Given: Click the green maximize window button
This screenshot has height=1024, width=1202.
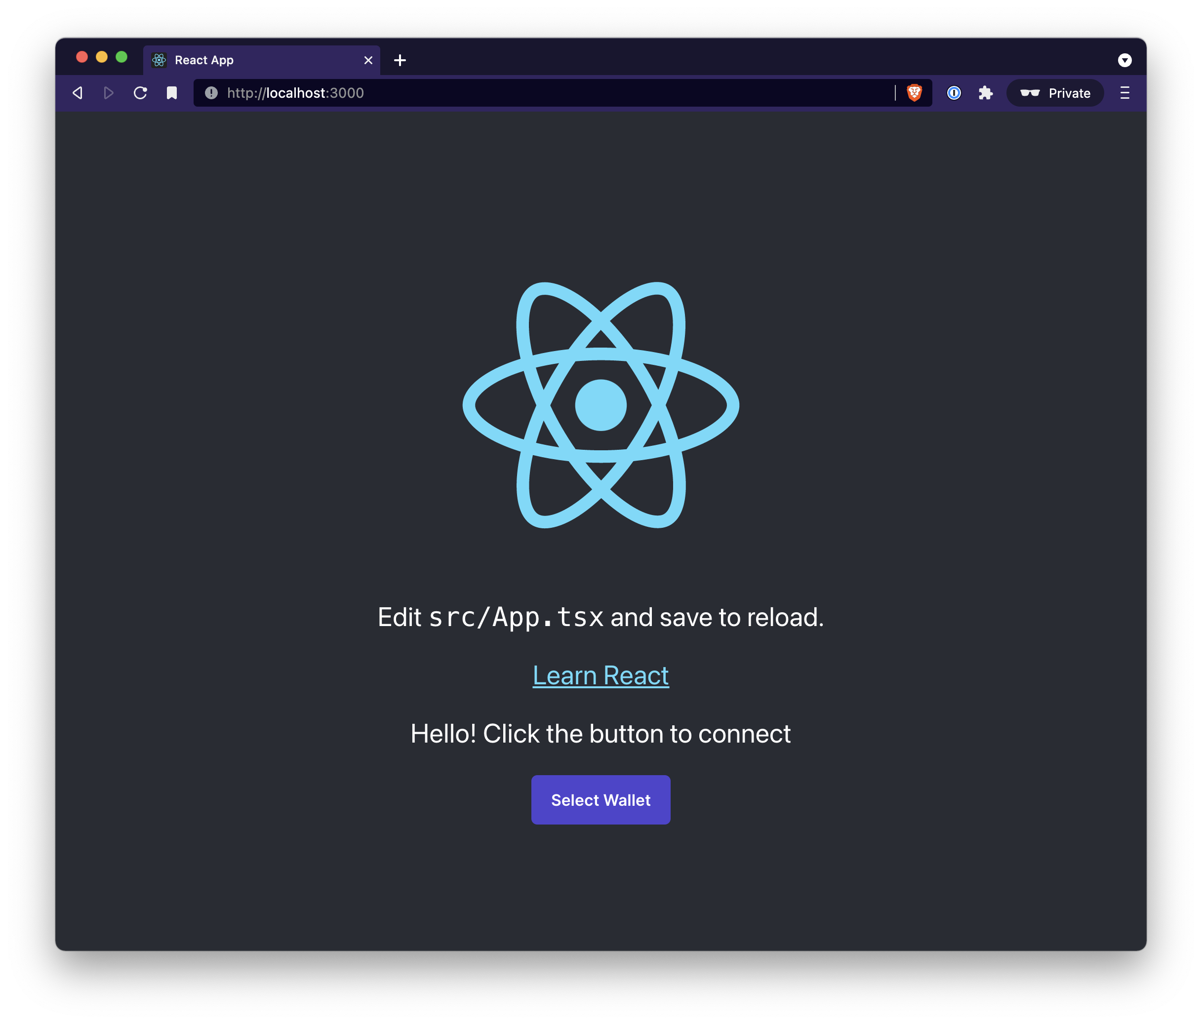Looking at the screenshot, I should (121, 57).
